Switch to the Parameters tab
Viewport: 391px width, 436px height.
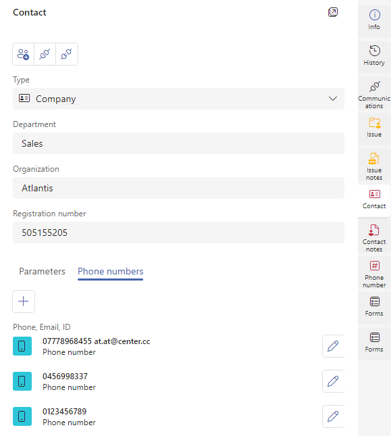42,271
